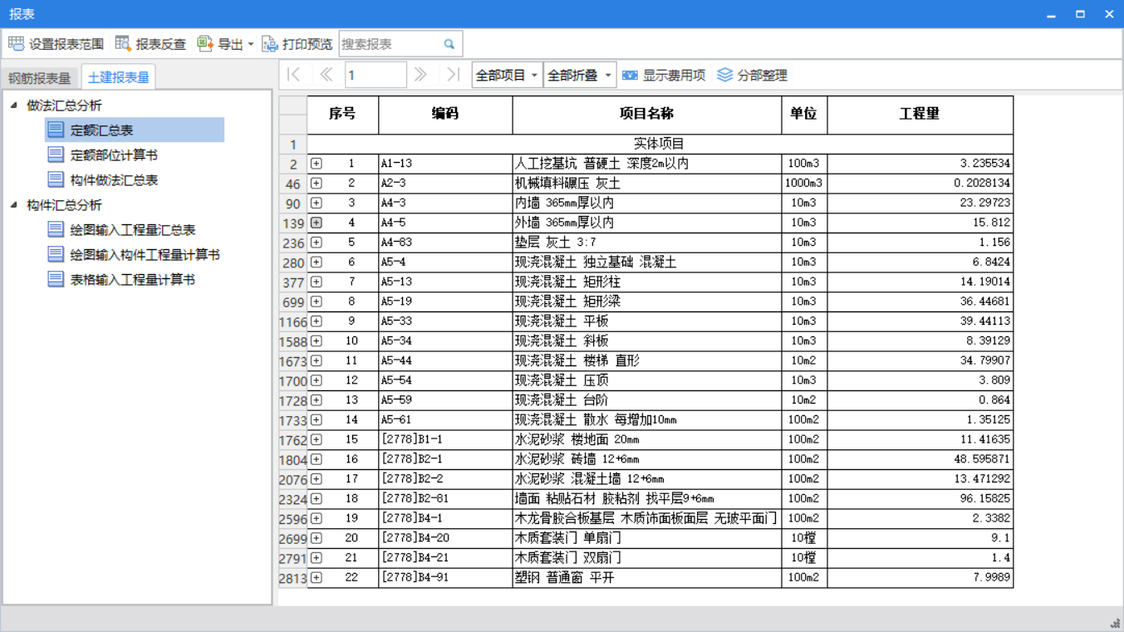Viewport: 1124px width, 632px height.
Task: Click the 项目名称 column header
Action: [647, 115]
